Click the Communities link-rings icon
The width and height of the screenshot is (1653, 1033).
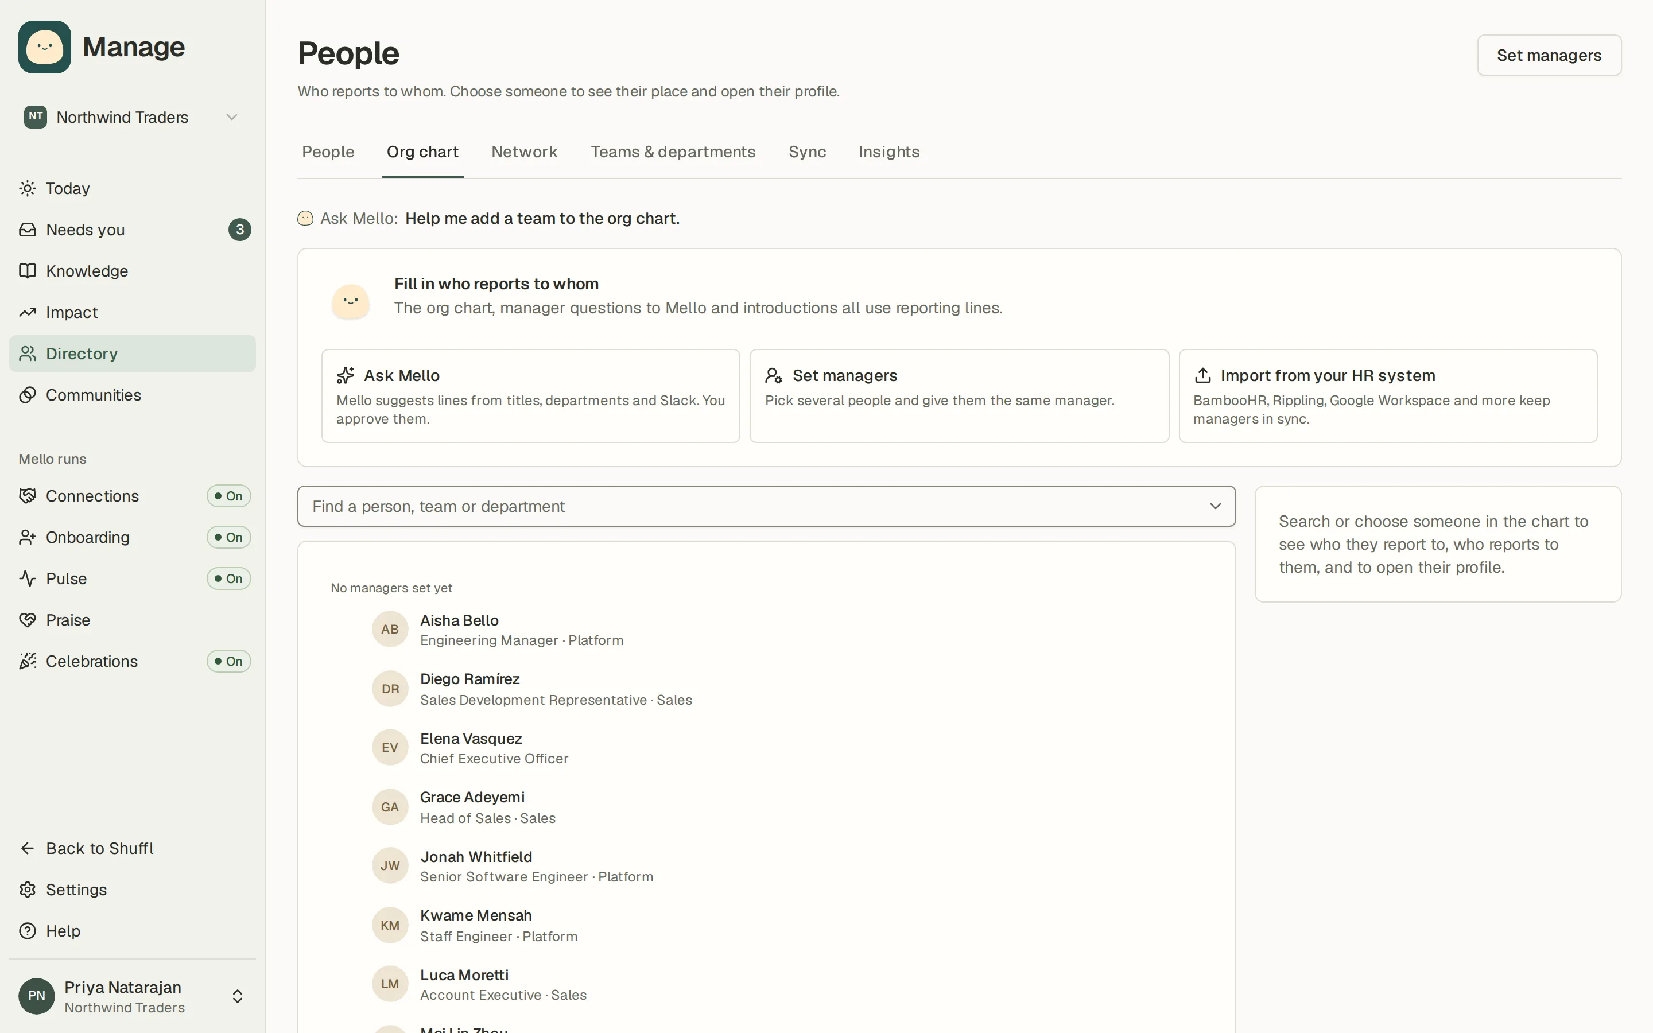point(28,395)
